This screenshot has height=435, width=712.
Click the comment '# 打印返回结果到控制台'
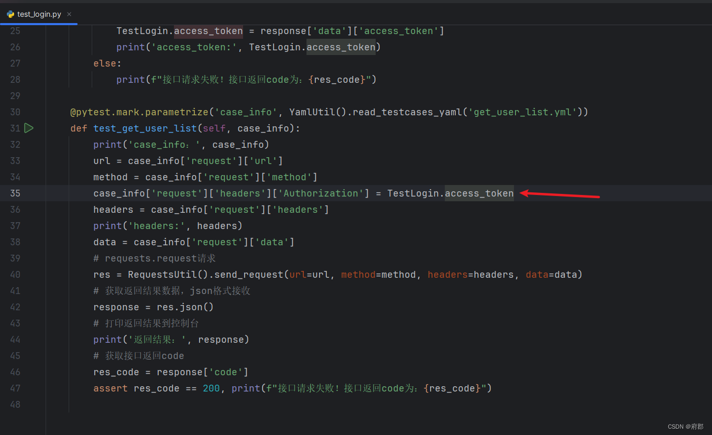(146, 323)
